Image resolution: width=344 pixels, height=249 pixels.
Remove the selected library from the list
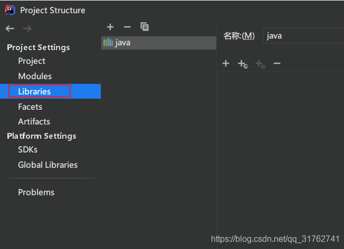click(127, 27)
